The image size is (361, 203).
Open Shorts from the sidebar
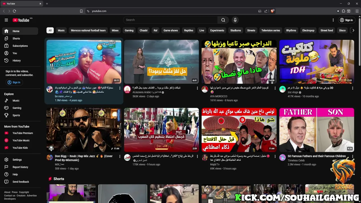point(20,38)
